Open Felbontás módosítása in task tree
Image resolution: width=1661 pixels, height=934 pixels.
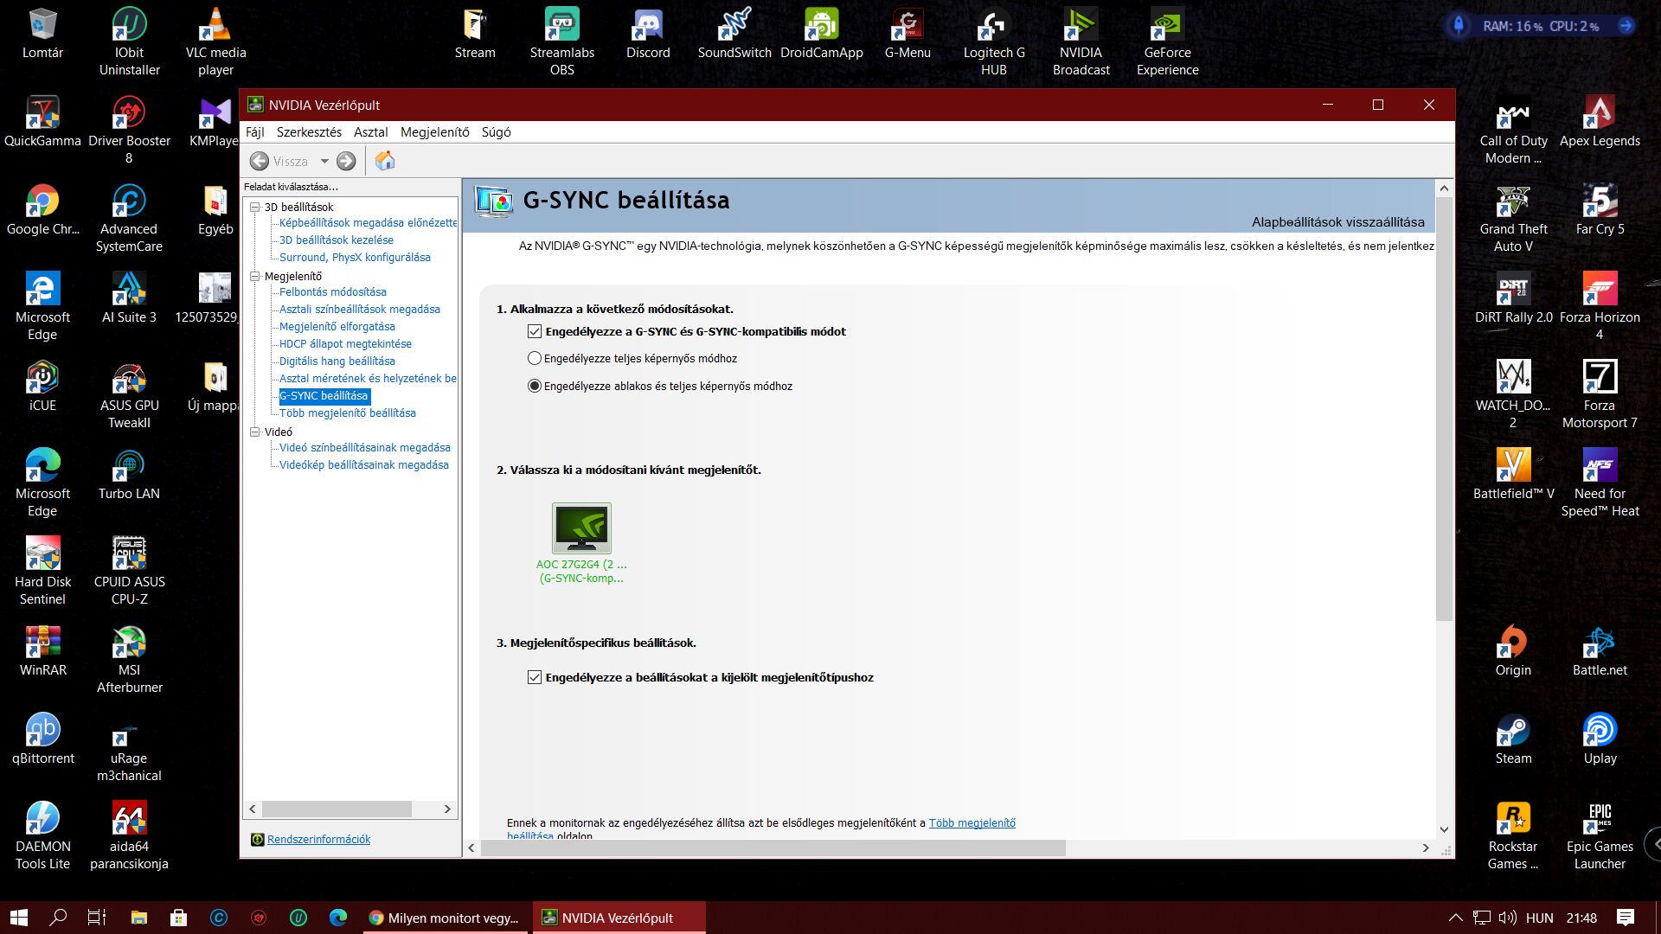[x=332, y=291]
